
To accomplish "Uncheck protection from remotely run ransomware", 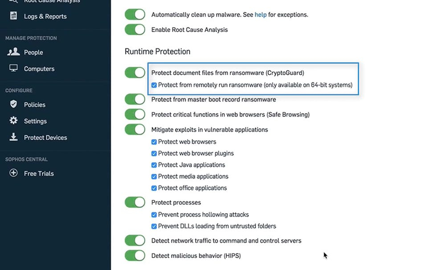I will click(x=155, y=85).
